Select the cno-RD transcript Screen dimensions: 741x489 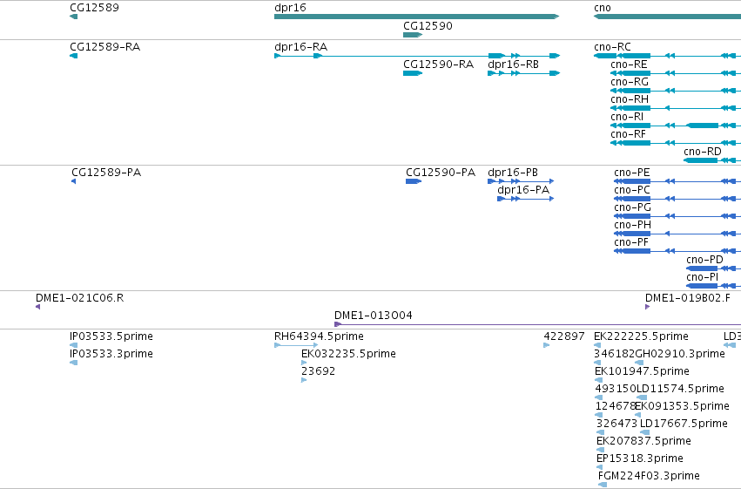pos(712,160)
